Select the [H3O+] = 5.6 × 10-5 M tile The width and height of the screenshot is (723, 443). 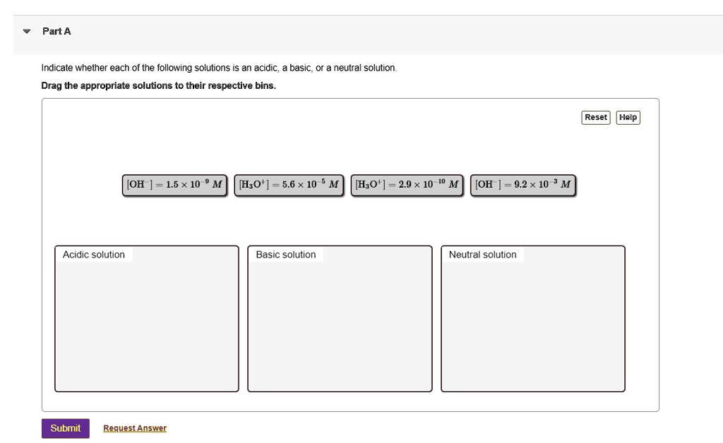pos(289,183)
